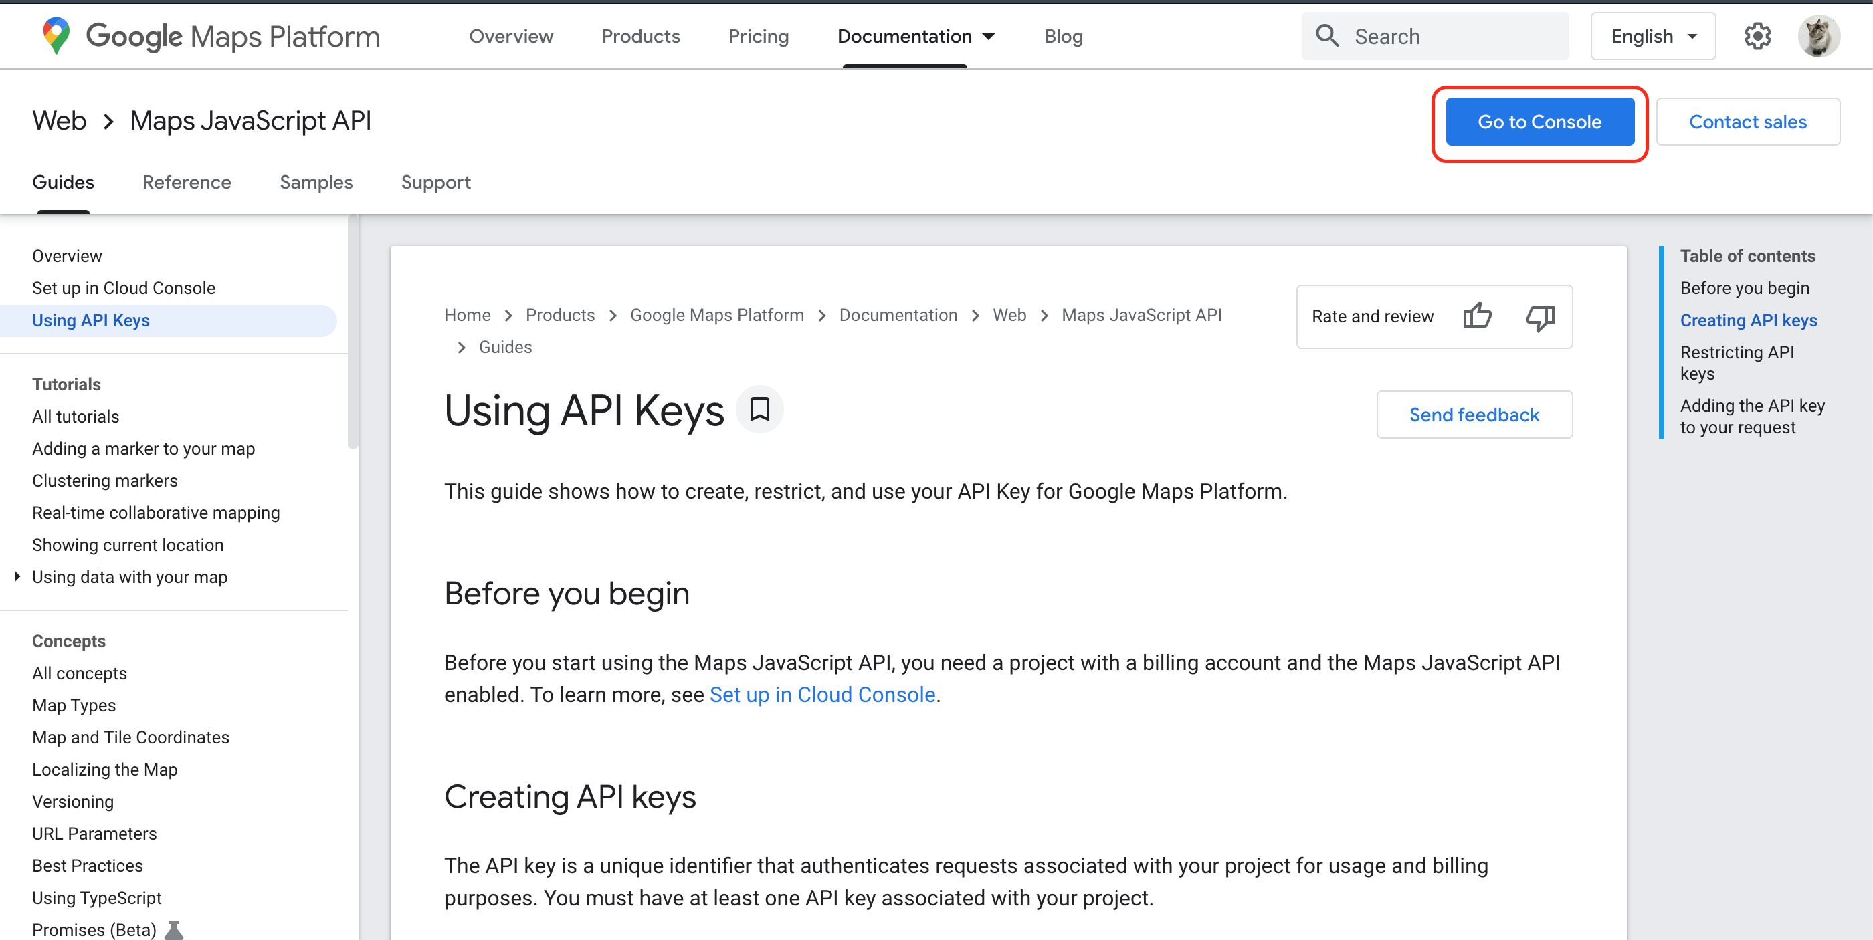Switch to the Support tab
Viewport: 1873px width, 940px height.
click(x=435, y=182)
